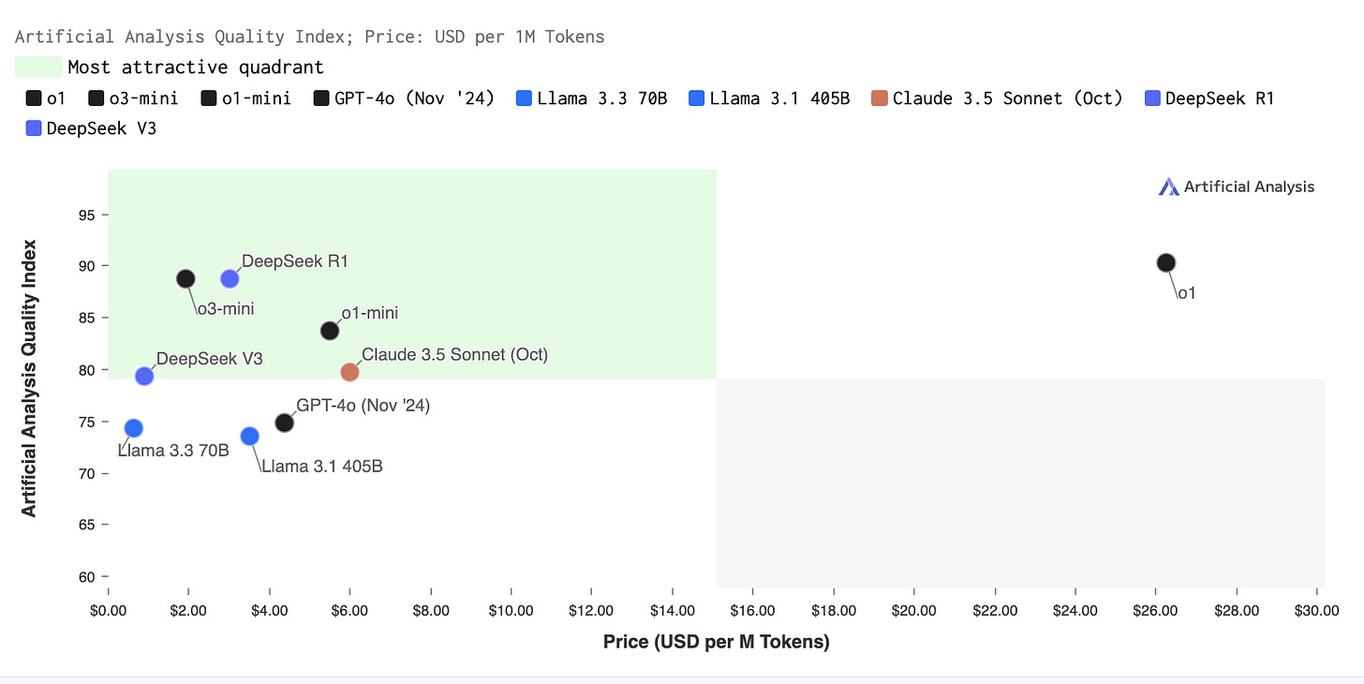Select the Llama 3.3 70B marker
Screen dimensions: 1364x684
134,428
